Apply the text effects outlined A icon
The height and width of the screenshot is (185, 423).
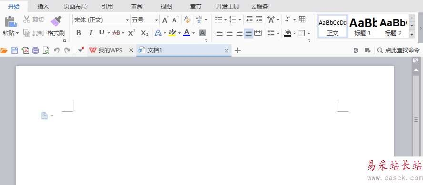158,33
